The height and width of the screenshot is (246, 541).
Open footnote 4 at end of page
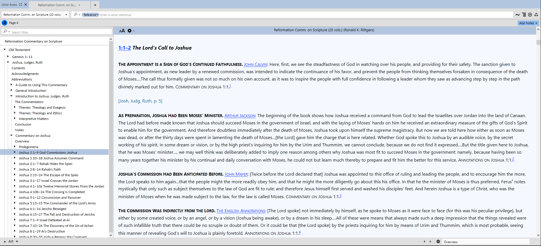300,232
